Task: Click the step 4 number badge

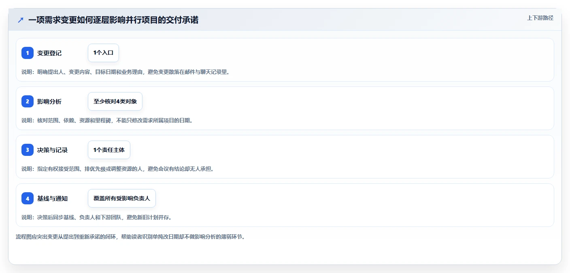Action: (x=28, y=198)
